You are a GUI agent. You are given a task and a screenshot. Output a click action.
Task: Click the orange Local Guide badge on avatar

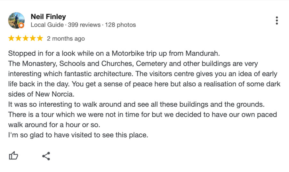tap(21, 25)
